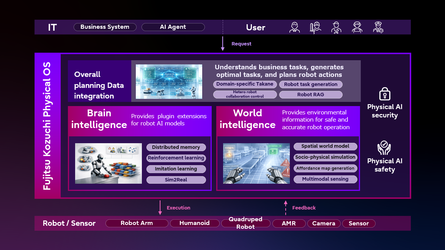Select the mechanic icon with crossed wrenches
This screenshot has width=445, height=250.
click(336, 27)
